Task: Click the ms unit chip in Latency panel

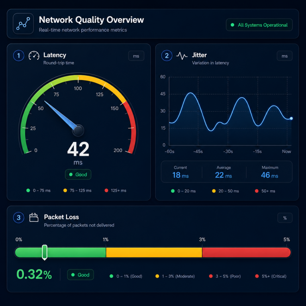Action: coord(136,56)
